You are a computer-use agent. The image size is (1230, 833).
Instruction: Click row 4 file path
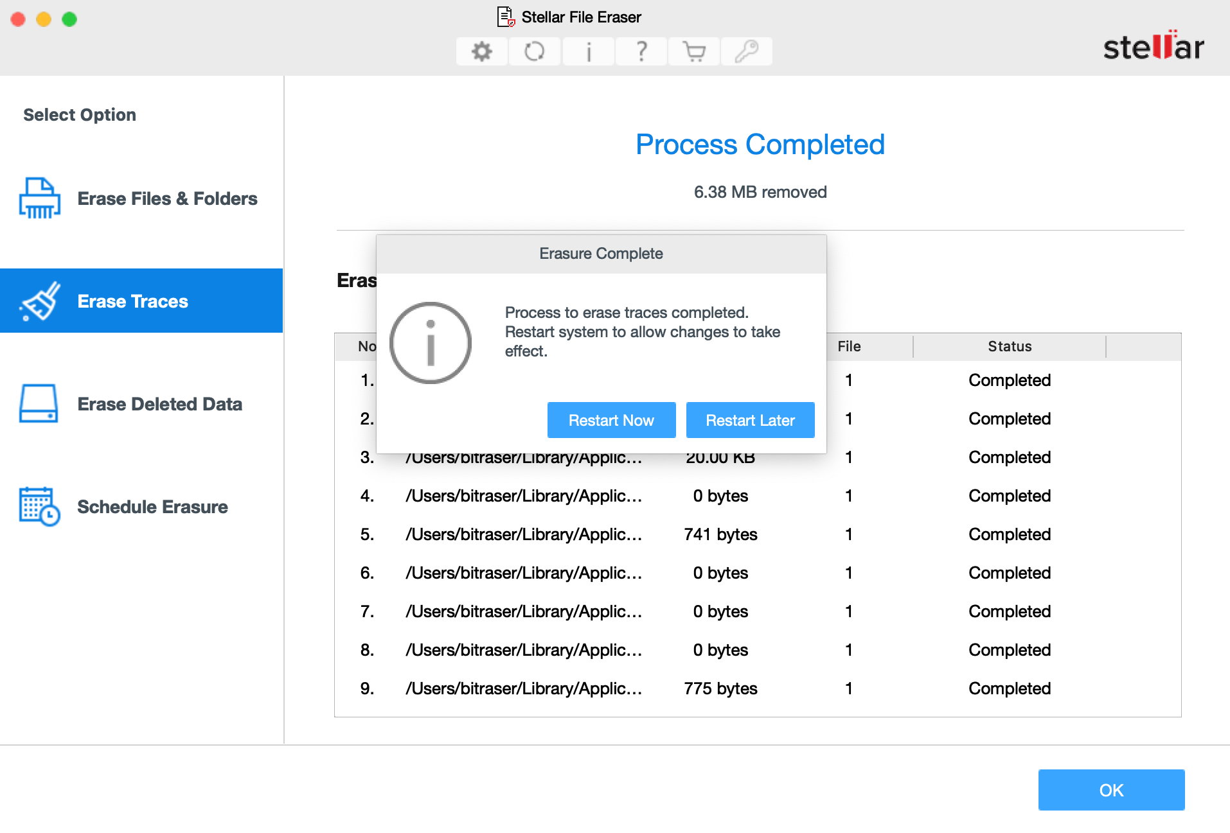[524, 496]
